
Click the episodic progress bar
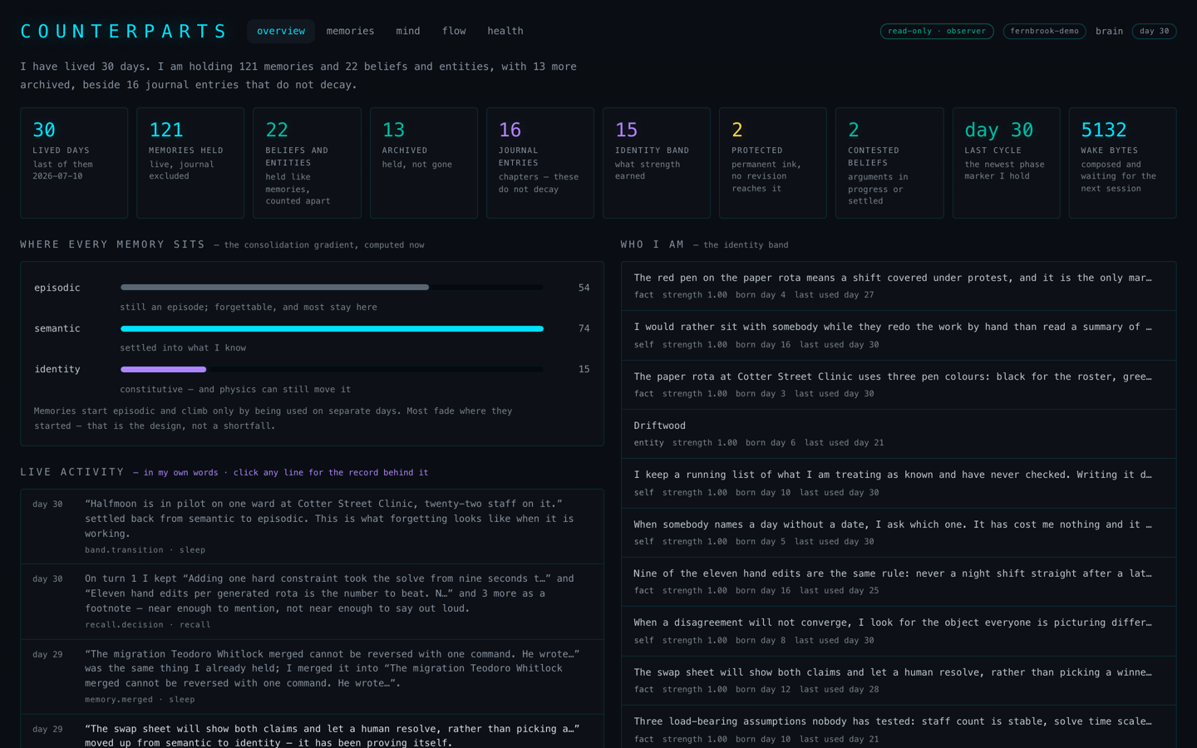click(x=332, y=288)
